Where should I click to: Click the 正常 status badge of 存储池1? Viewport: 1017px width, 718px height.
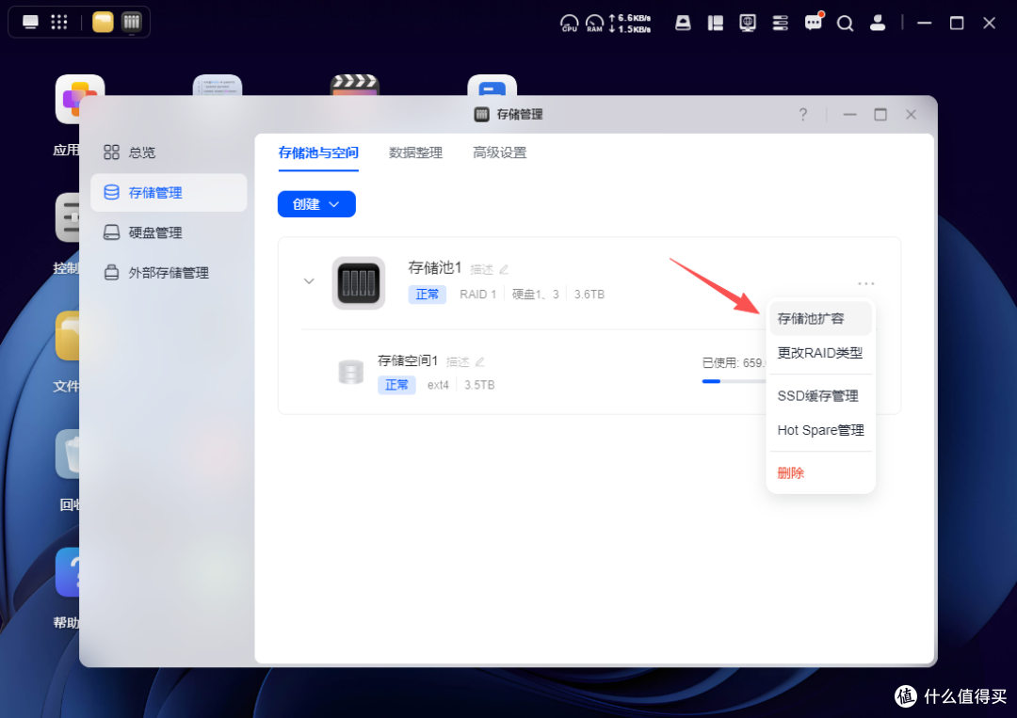coord(427,295)
